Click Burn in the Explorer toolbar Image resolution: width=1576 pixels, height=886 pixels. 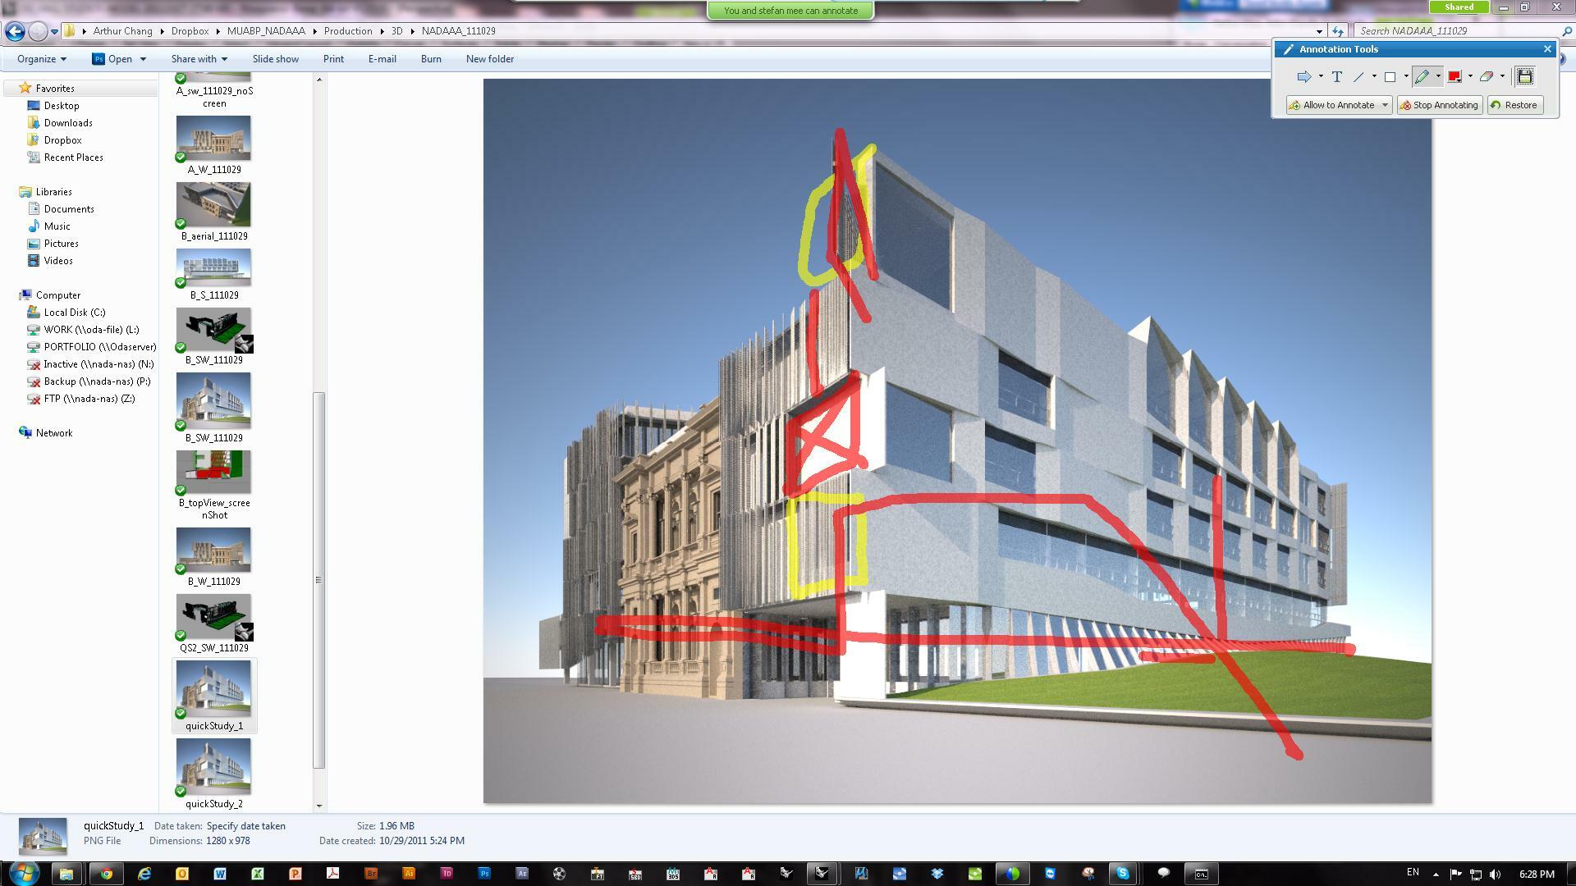pyautogui.click(x=431, y=59)
